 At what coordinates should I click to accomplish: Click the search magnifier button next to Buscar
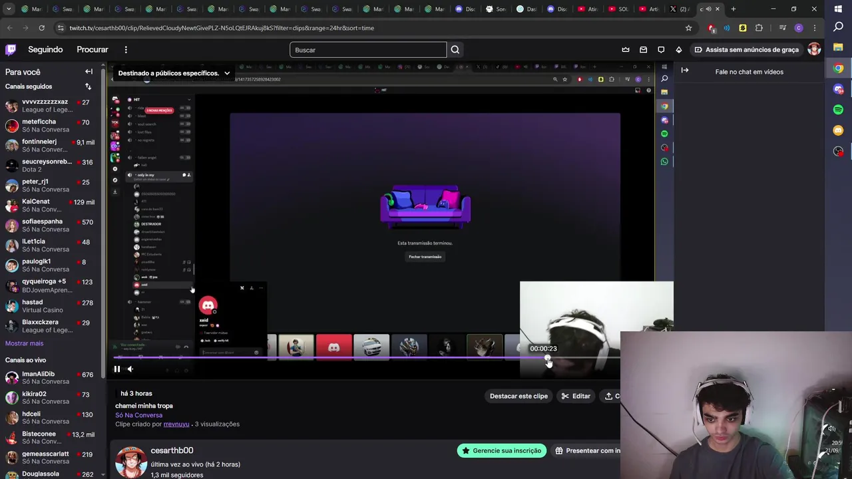[x=455, y=50]
